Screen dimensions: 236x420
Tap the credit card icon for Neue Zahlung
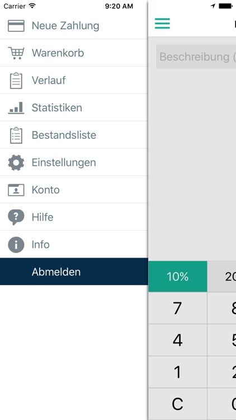click(16, 26)
